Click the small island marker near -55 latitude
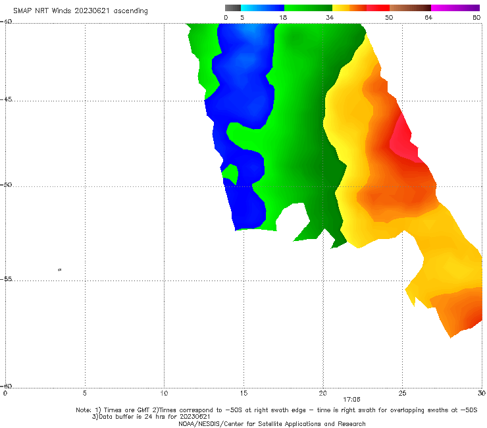The height and width of the screenshot is (428, 487). pyautogui.click(x=60, y=269)
